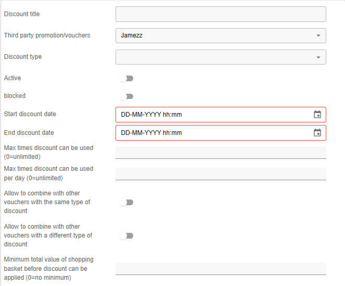Focus the Discount title text field
The width and height of the screenshot is (345, 286).
click(221, 14)
